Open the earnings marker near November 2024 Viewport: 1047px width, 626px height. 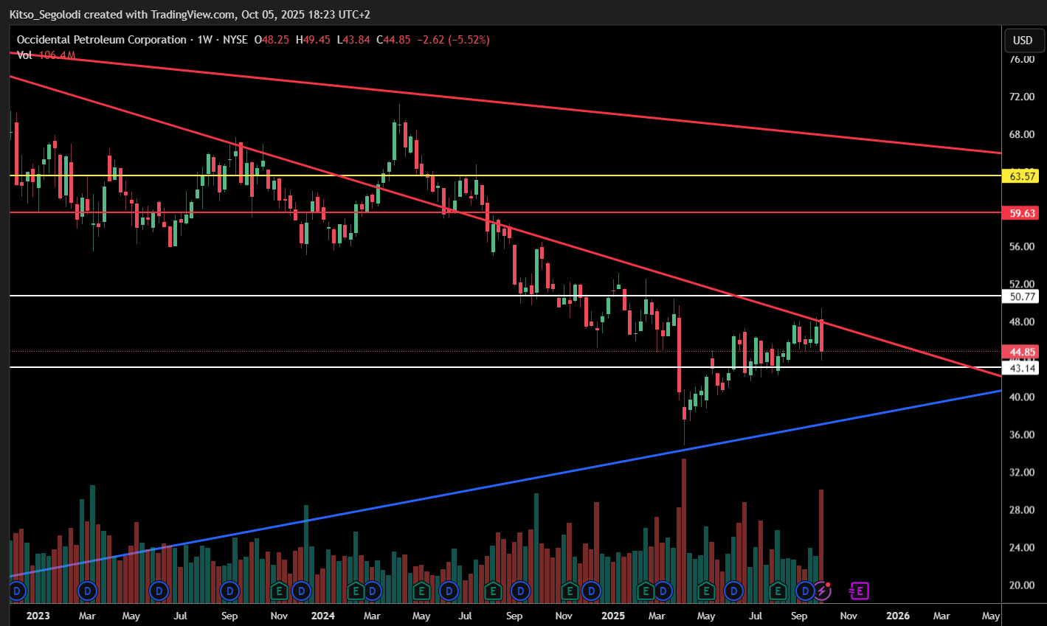tap(569, 591)
